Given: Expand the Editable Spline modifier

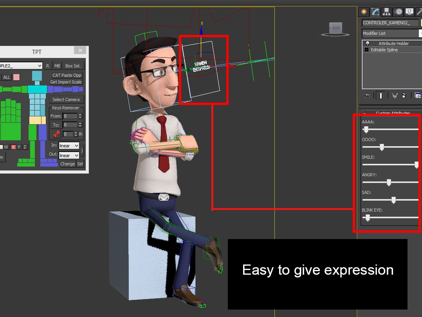Looking at the screenshot, I should (366, 50).
